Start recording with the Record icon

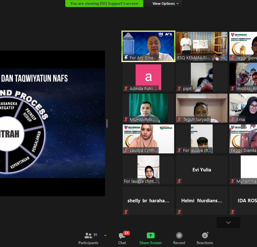pyautogui.click(x=179, y=236)
